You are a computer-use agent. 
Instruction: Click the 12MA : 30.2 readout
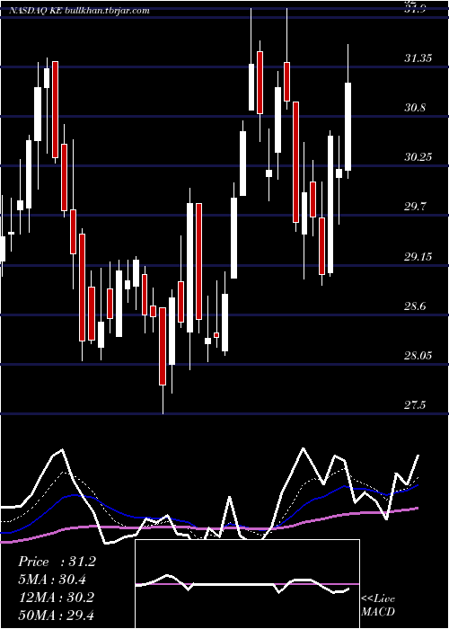coord(56,597)
